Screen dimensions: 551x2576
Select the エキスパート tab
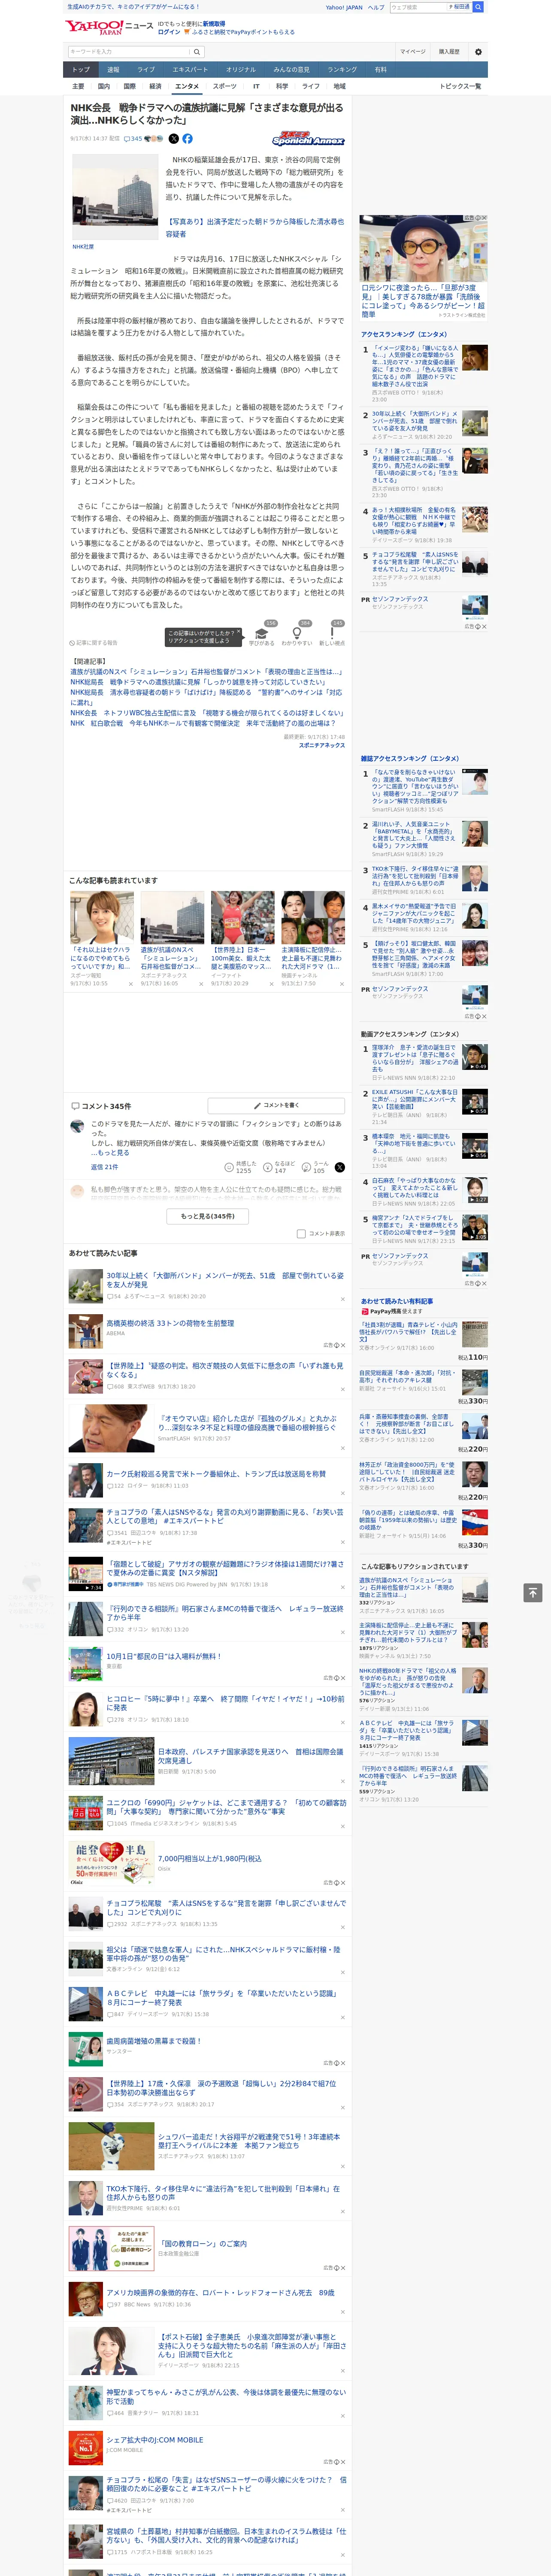190,70
